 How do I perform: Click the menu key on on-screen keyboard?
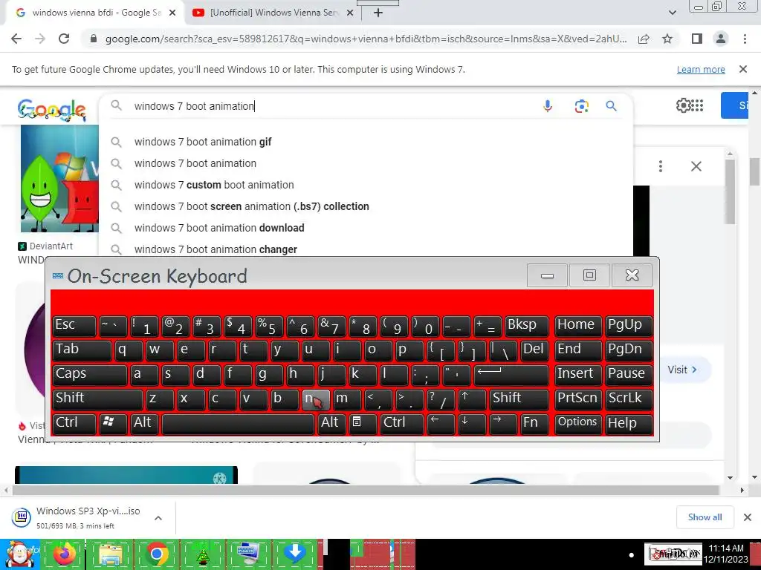coord(363,422)
